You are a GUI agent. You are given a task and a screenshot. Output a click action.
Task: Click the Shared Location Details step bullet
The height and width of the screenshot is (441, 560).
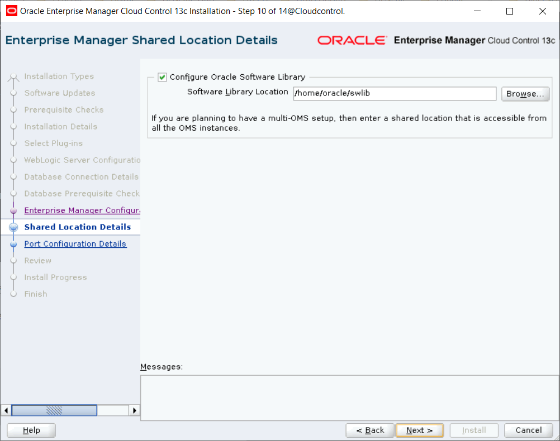point(13,227)
